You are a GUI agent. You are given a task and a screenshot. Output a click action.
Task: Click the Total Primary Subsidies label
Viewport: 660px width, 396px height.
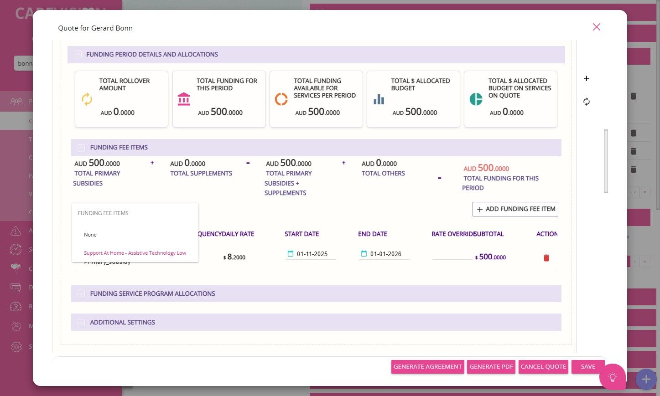(x=97, y=178)
